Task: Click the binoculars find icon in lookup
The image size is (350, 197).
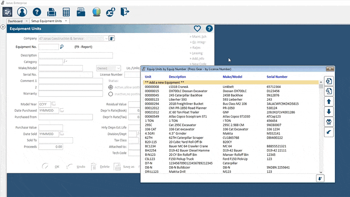Action: 329,122
